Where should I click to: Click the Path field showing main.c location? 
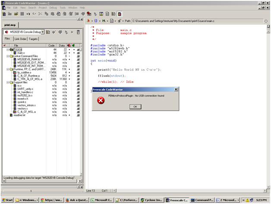[197, 21]
